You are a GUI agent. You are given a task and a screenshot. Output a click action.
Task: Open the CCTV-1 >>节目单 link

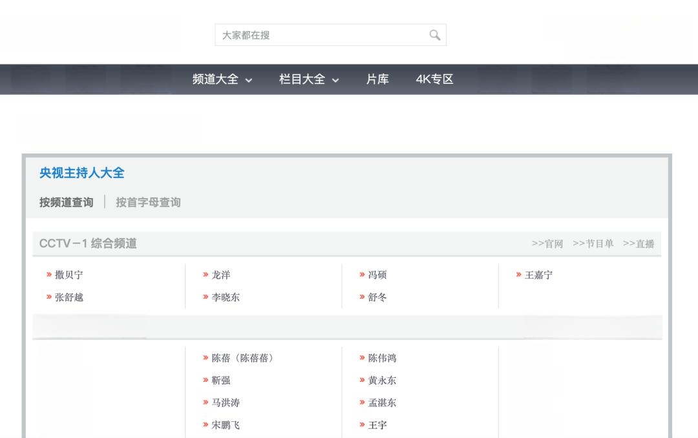(x=593, y=243)
